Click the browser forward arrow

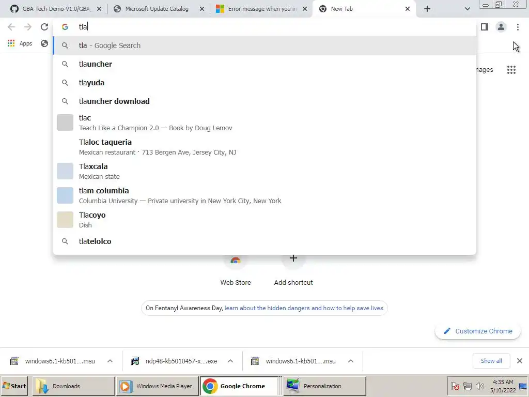tap(28, 27)
